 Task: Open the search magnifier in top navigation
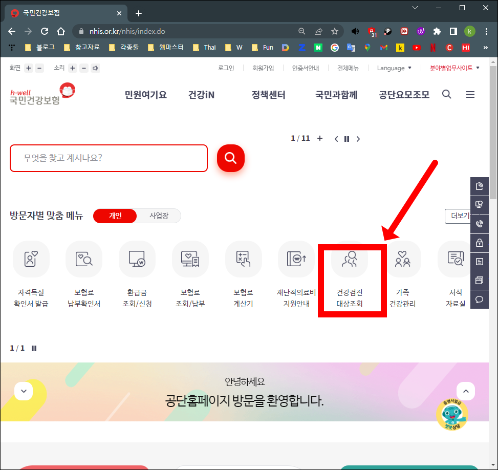[446, 94]
